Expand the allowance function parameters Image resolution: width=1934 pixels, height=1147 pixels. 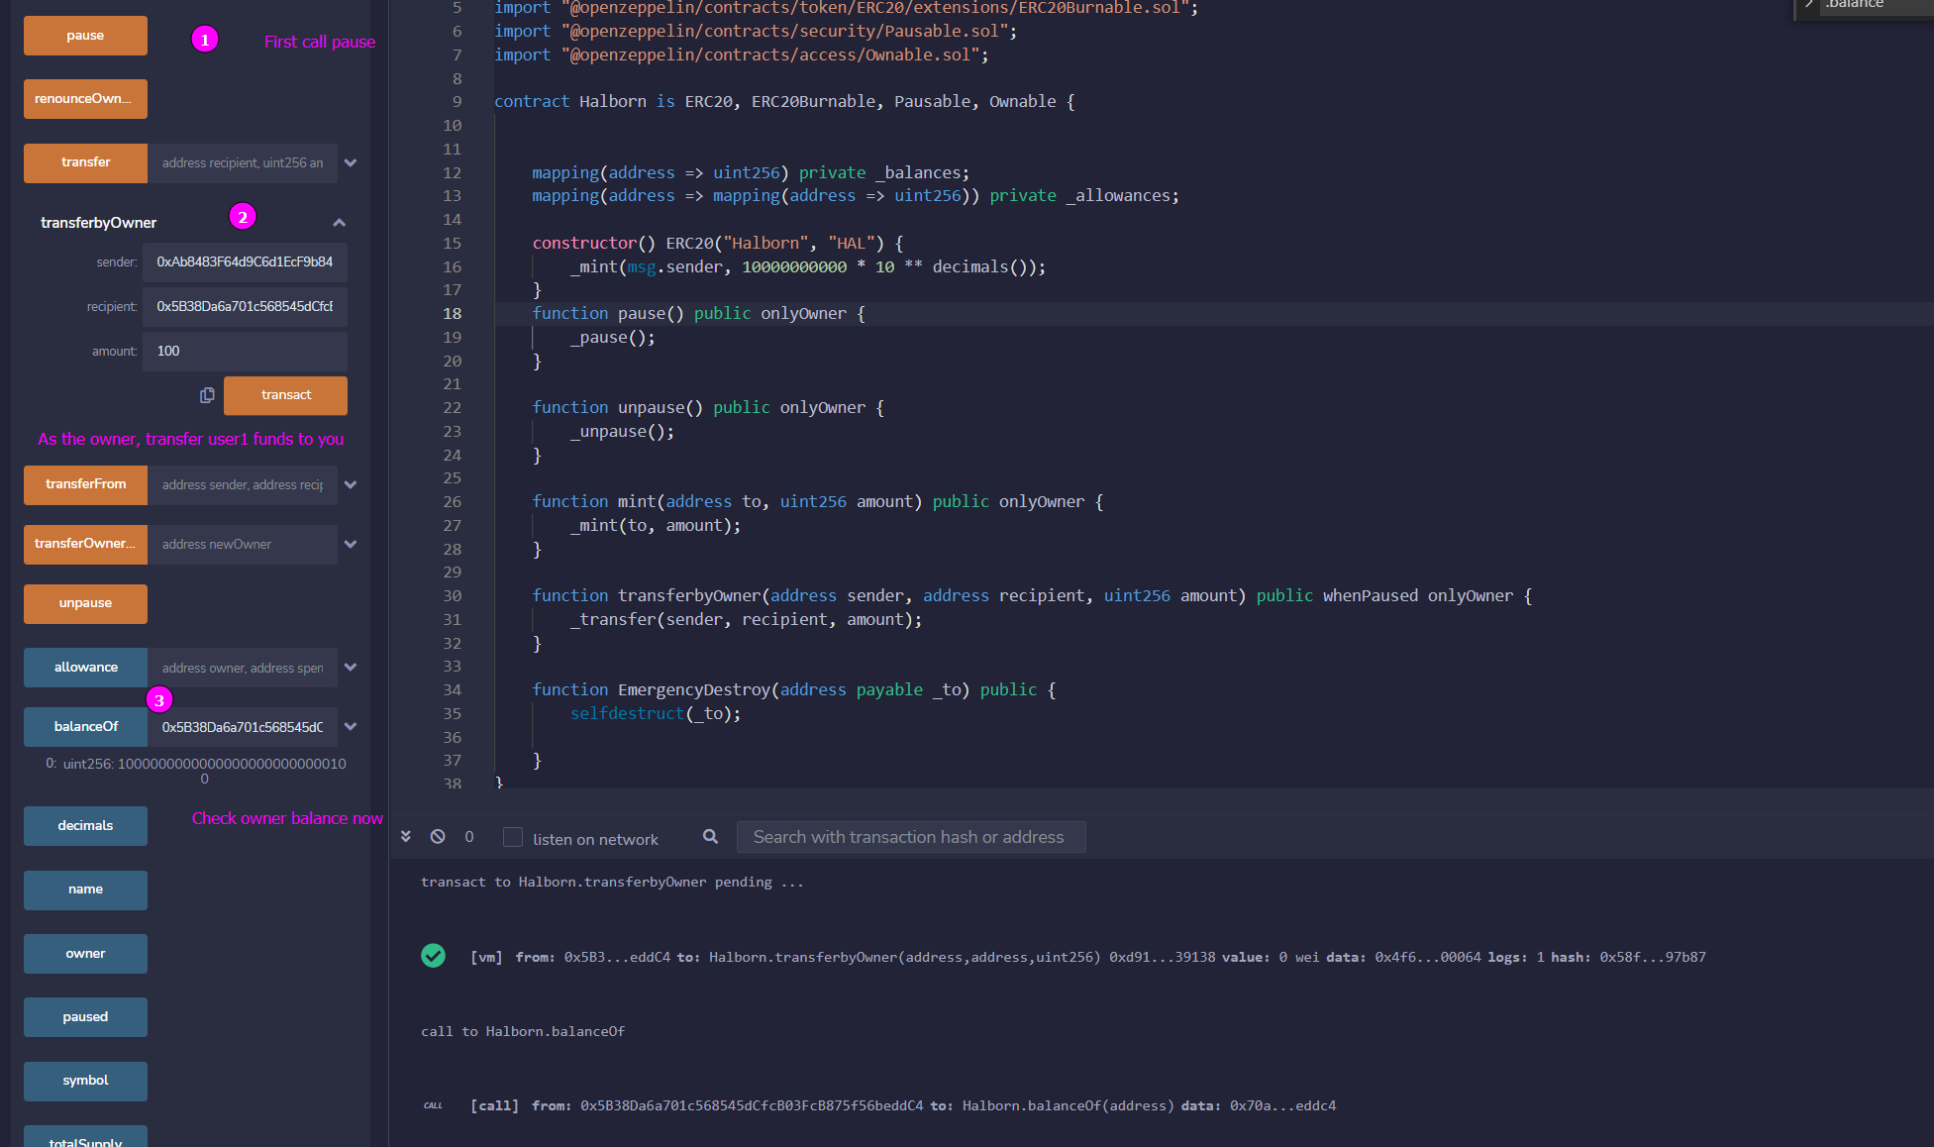click(x=351, y=667)
